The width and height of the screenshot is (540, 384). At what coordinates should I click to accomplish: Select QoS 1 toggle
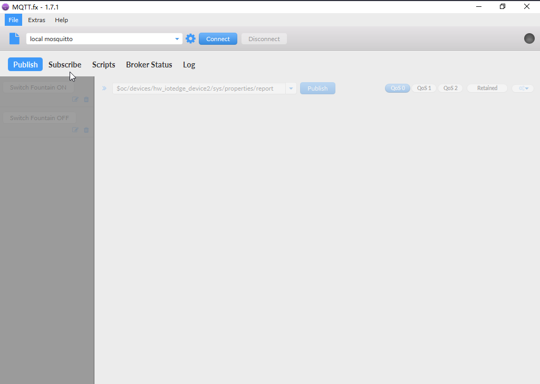click(424, 88)
